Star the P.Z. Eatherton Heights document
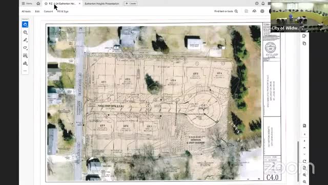 pos(46,4)
